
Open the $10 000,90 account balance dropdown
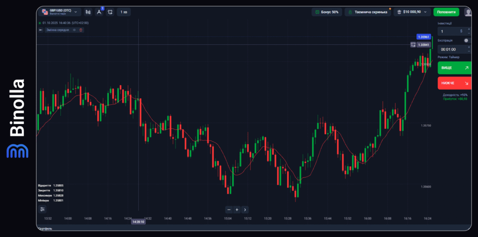(412, 12)
